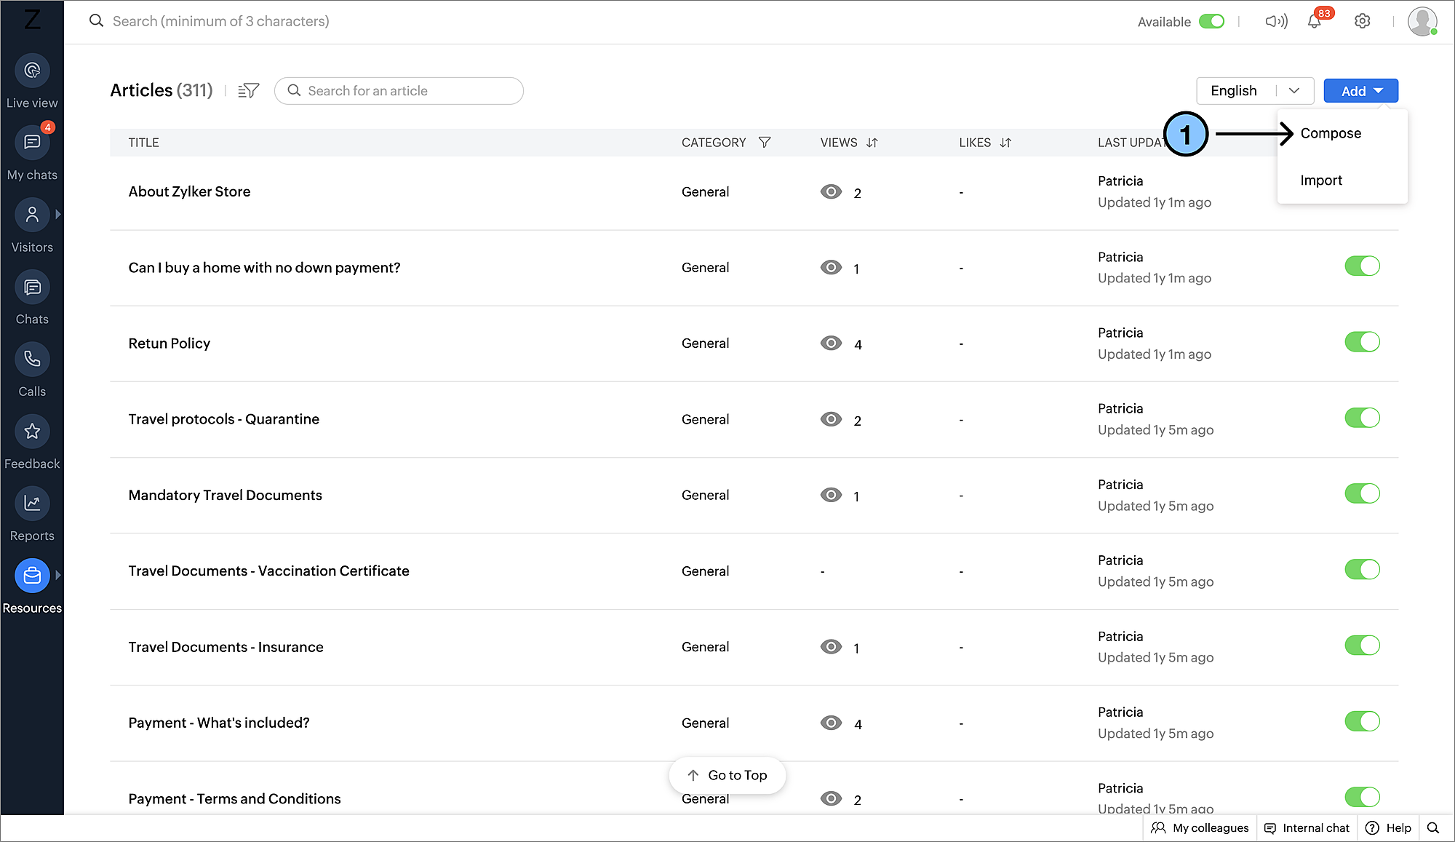Viewport: 1455px width, 842px height.
Task: Open My chats in the sidebar
Action: 32,143
